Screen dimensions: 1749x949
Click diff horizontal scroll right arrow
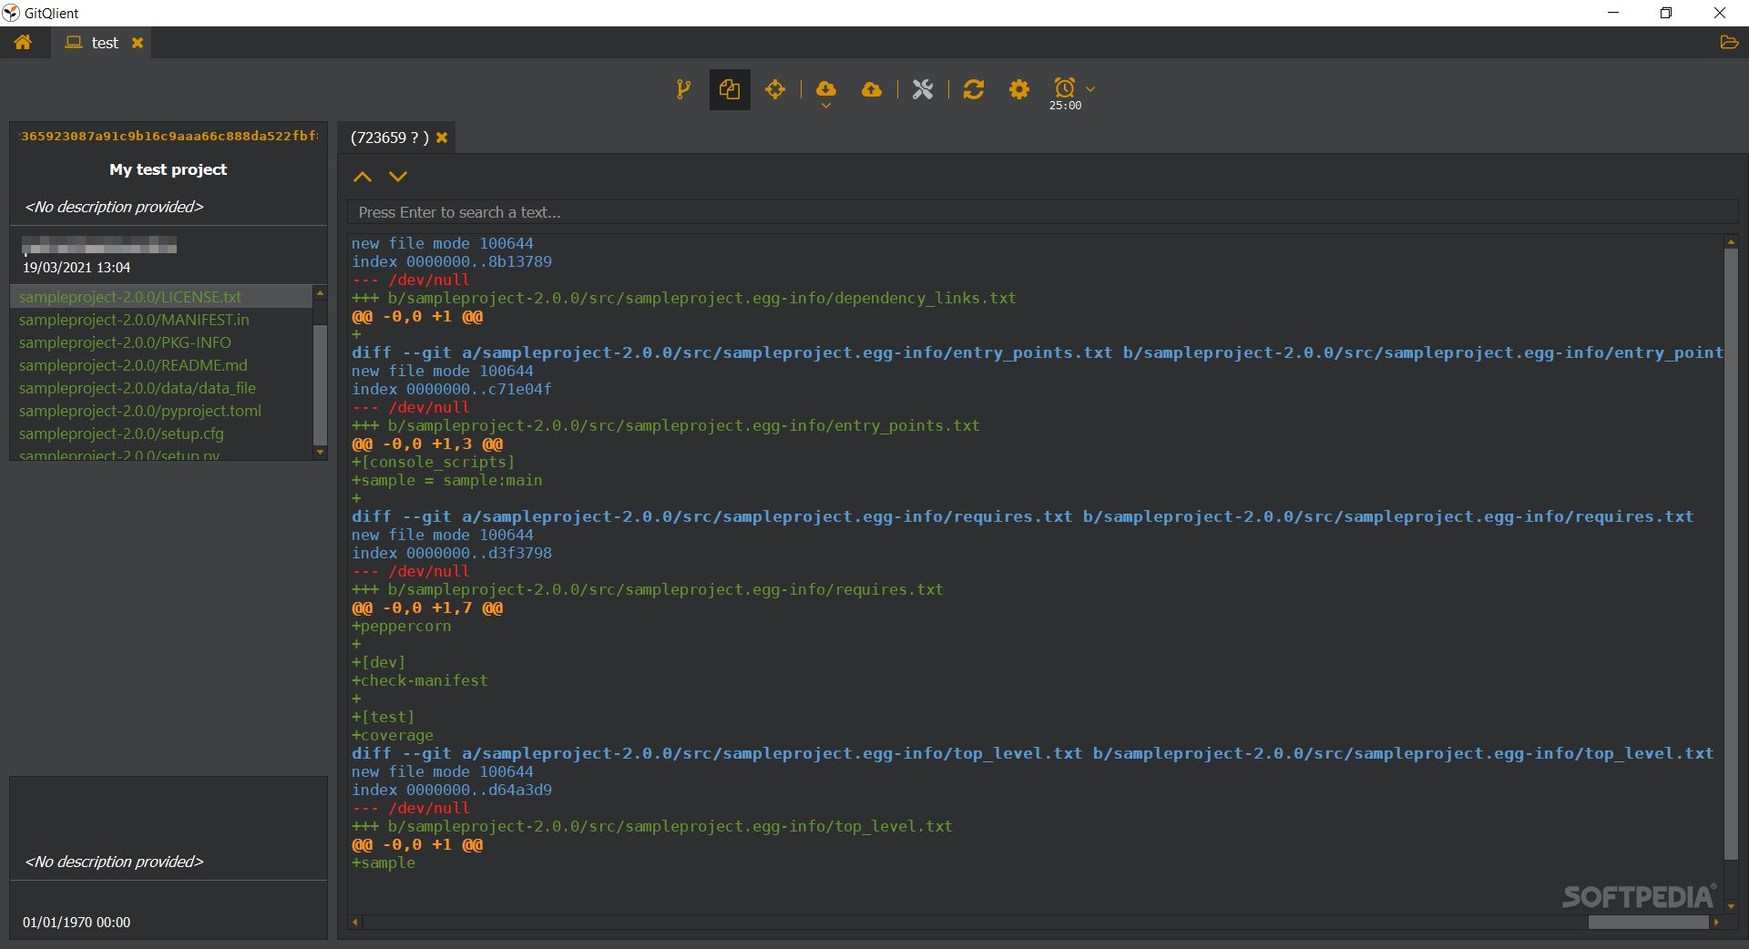tap(1716, 923)
